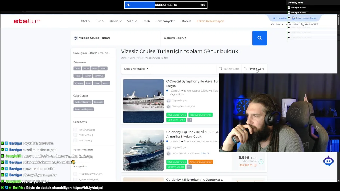Screen dimensions: 340x191
Task: Check the Qatar Airways(16) checkbox
Action: (75, 180)
